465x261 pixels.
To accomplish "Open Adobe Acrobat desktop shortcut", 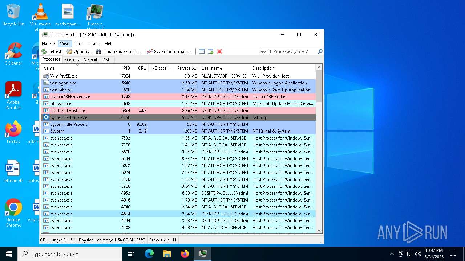I will (x=13, y=96).
